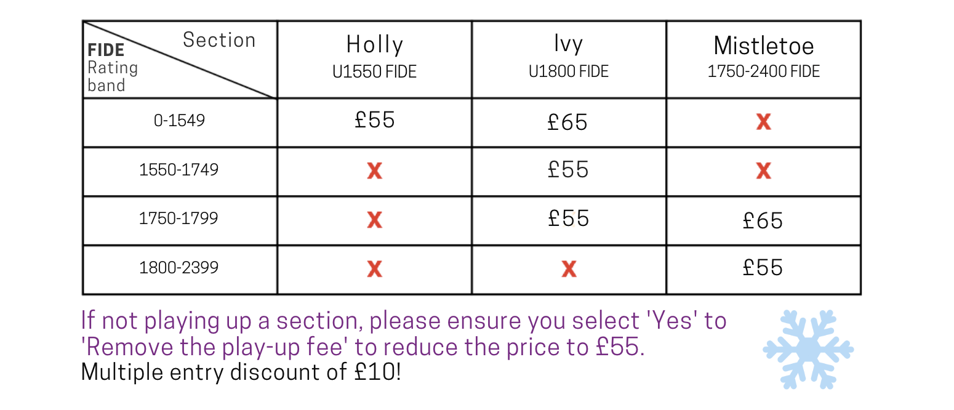Click the red X for Ivy 1800-2399
954x410 pixels.
pyautogui.click(x=569, y=268)
